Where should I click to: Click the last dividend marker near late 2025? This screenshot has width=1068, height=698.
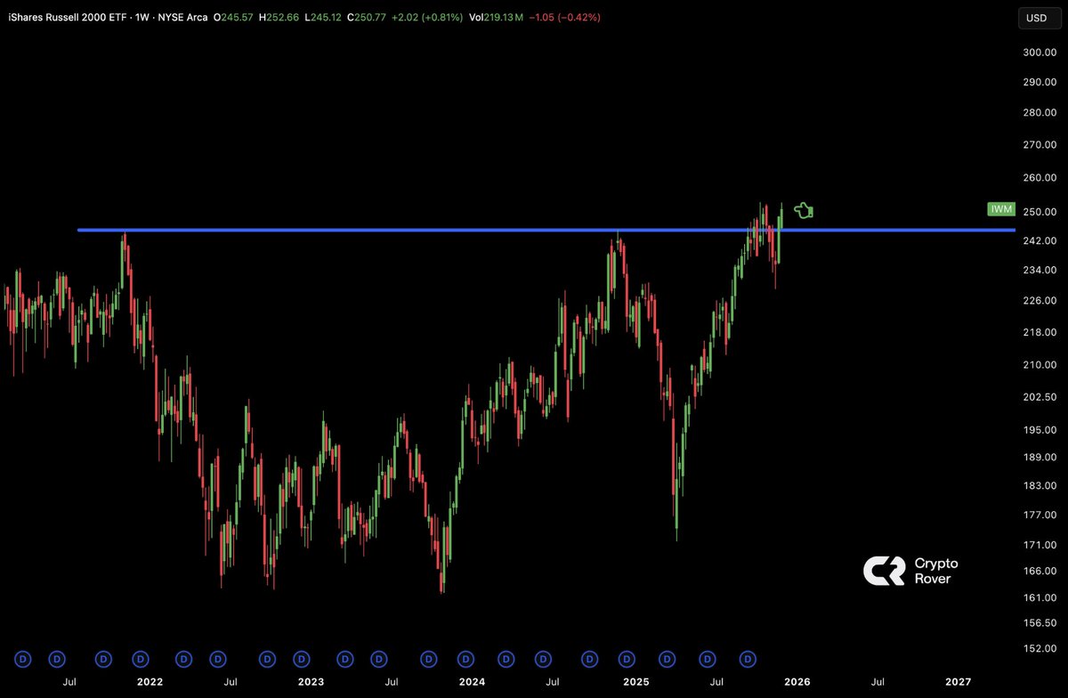click(748, 659)
